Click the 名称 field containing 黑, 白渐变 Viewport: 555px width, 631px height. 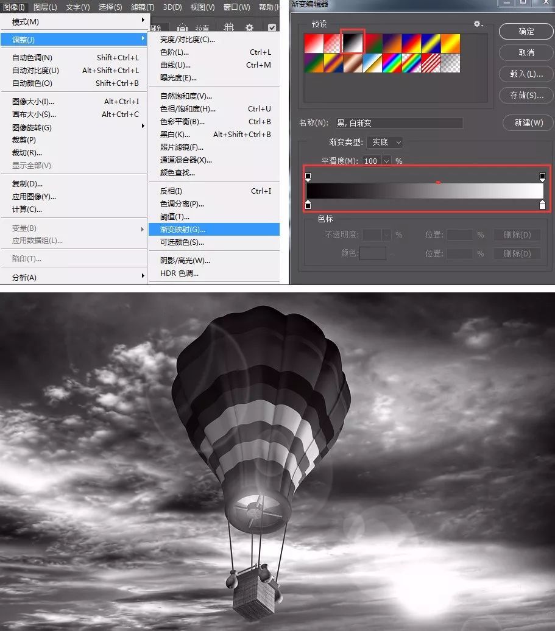(399, 123)
